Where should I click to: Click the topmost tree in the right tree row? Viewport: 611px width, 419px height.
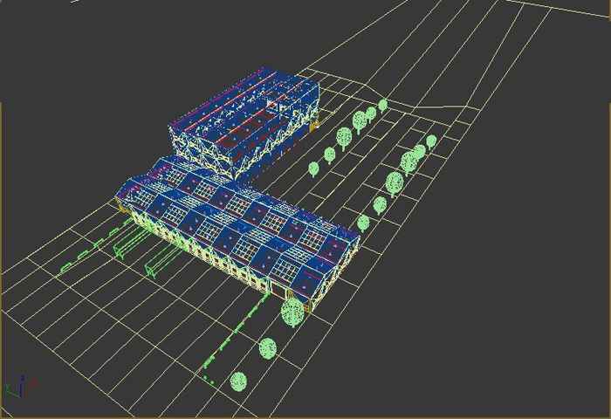[431, 141]
